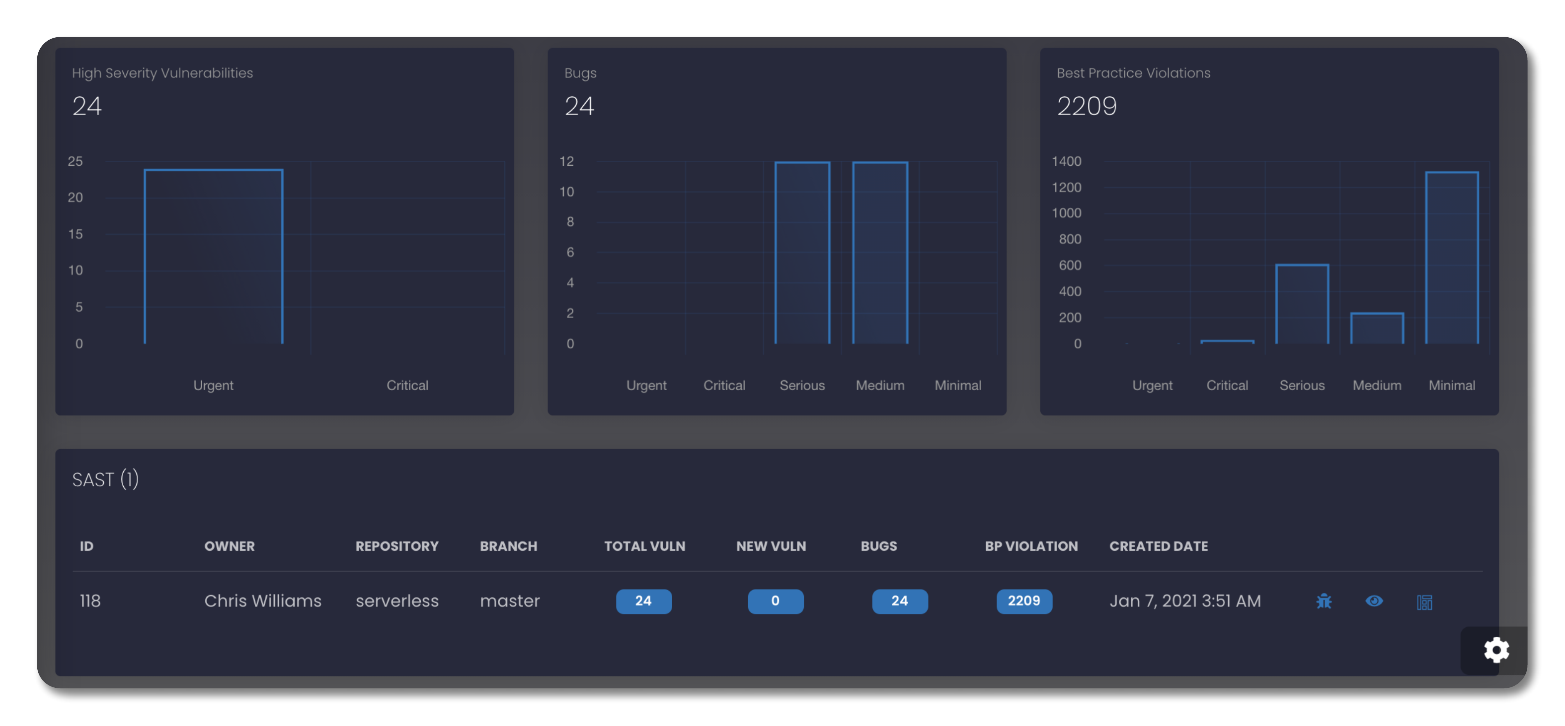The image size is (1565, 726).
Task: Select the owner Chris Williams cell
Action: pyautogui.click(x=262, y=601)
